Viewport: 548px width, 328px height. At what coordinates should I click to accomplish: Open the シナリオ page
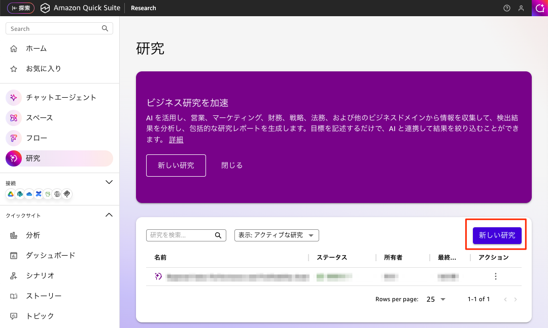[x=39, y=275]
